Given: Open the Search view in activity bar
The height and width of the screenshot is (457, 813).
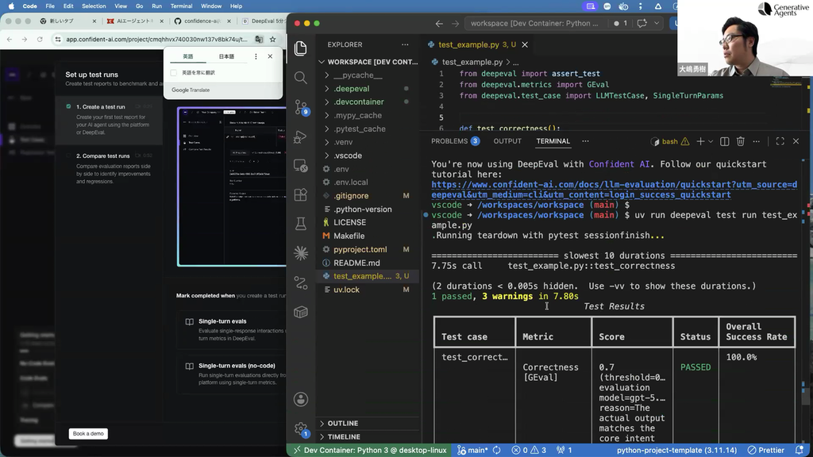Looking at the screenshot, I should [301, 78].
